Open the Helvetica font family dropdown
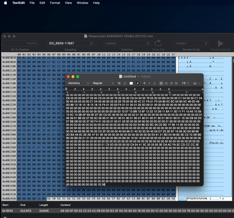 [x=78, y=83]
